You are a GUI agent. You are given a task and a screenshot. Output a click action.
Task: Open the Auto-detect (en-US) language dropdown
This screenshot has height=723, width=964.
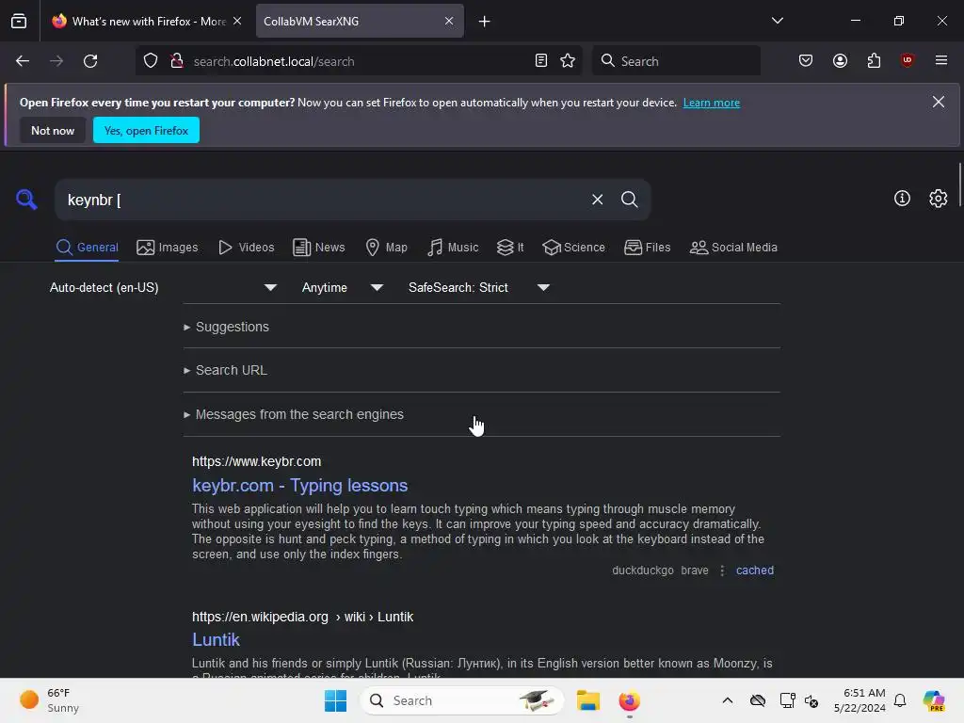(163, 288)
